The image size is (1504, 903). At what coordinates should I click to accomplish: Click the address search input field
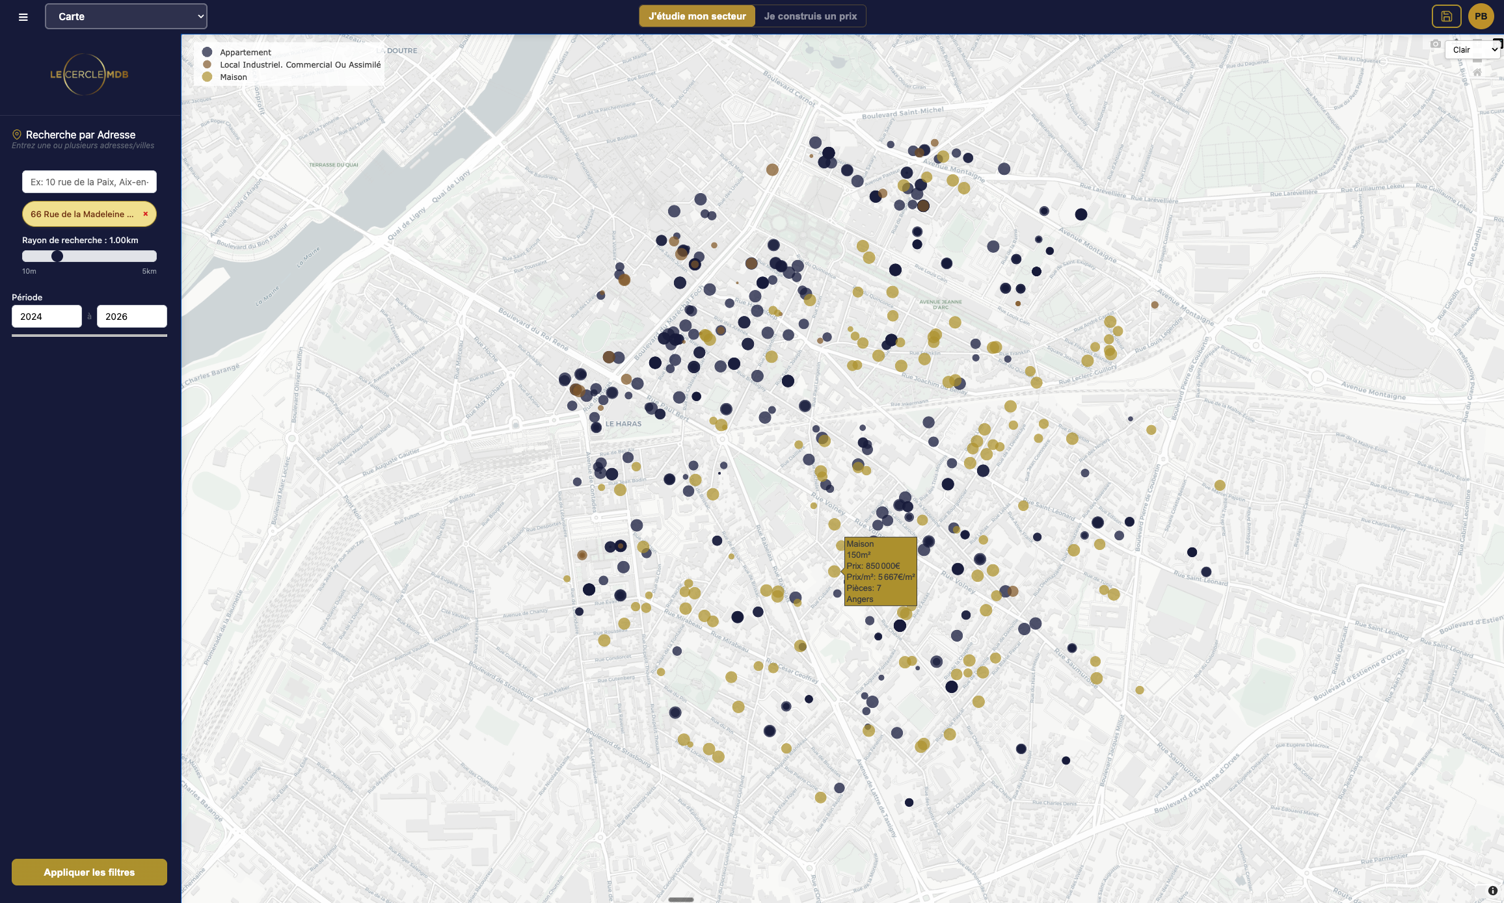(89, 181)
